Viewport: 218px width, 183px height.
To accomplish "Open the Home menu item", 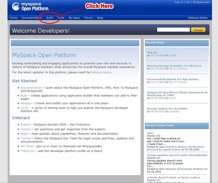I will point(13,18).
